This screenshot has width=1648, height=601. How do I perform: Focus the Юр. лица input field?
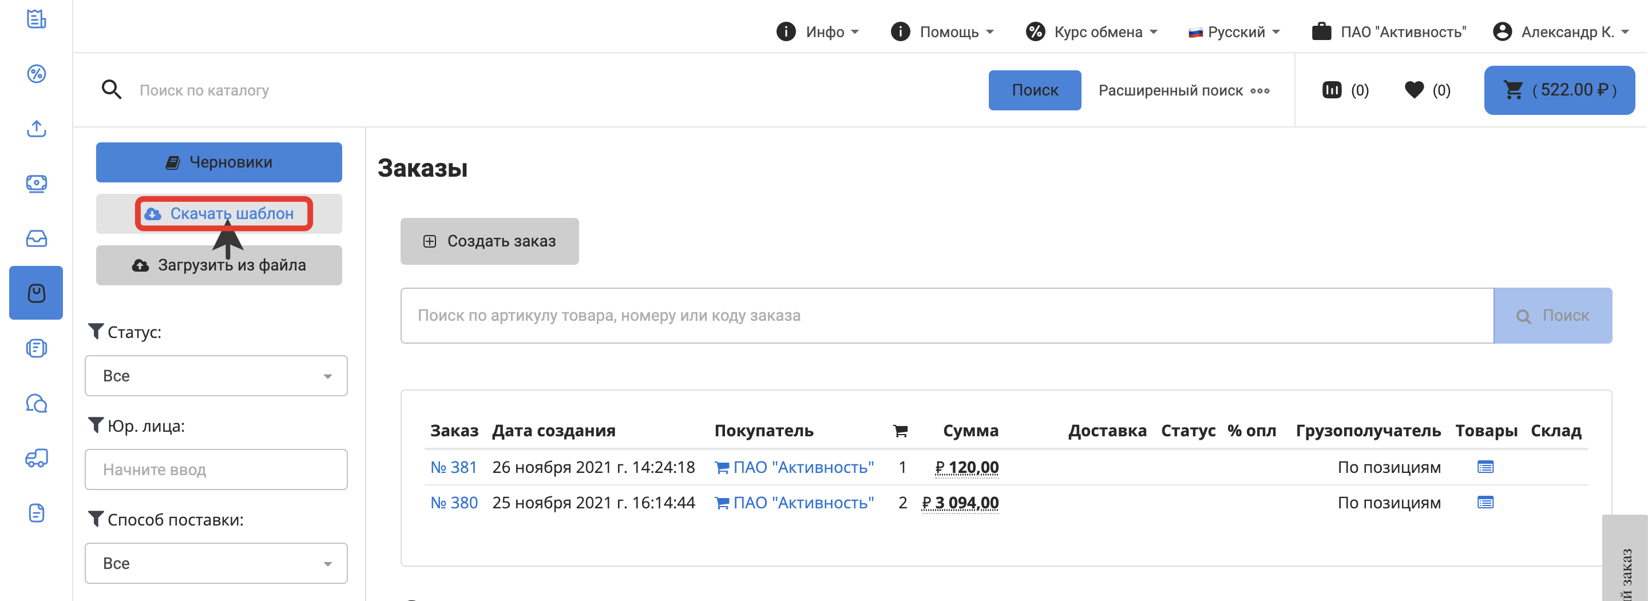[x=216, y=470]
